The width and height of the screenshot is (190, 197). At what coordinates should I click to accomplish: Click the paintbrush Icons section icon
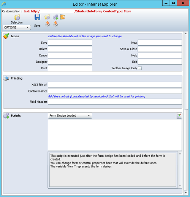pyautogui.click(x=6, y=36)
